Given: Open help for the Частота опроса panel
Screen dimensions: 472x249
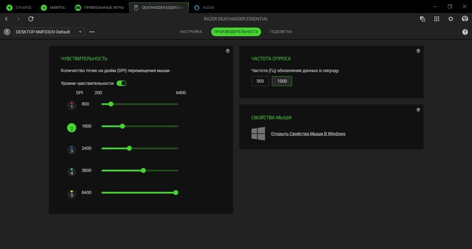Looking at the screenshot, I should [x=418, y=51].
